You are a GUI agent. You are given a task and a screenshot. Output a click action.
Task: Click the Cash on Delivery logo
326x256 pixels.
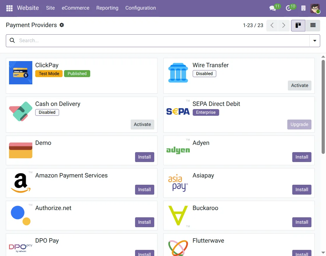pyautogui.click(x=21, y=111)
